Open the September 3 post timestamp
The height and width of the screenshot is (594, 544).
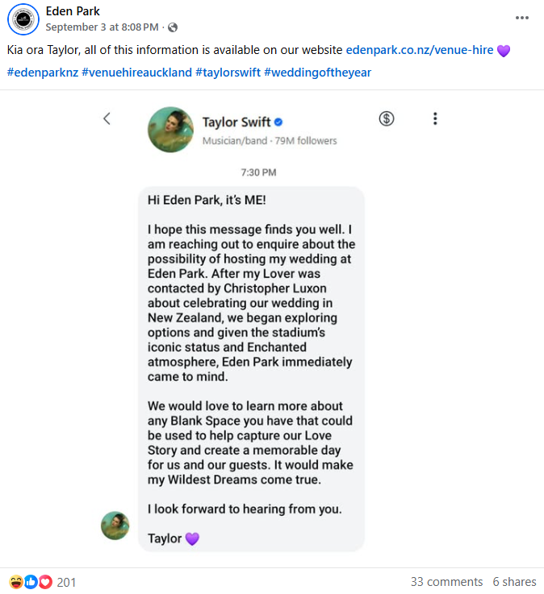(105, 27)
